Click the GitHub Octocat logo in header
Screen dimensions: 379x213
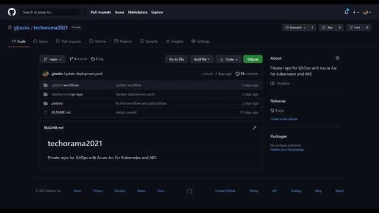12,12
